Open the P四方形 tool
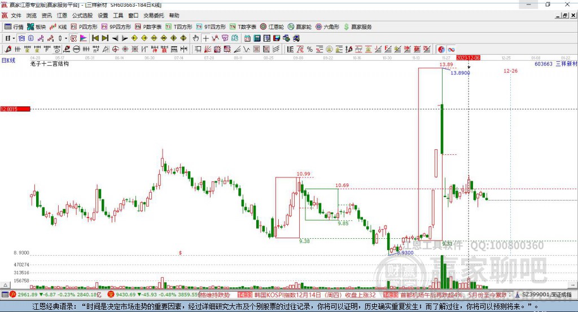Viewport: 578px width, 312px height. coord(84,27)
